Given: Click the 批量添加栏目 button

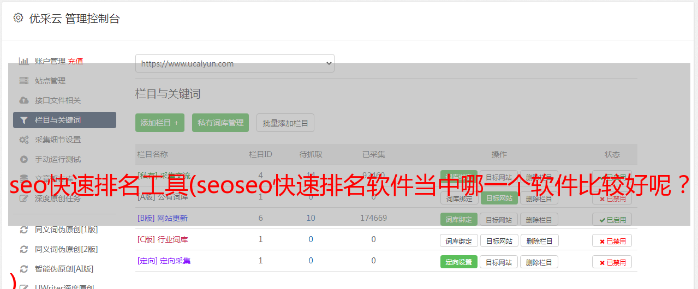Looking at the screenshot, I should tap(285, 123).
